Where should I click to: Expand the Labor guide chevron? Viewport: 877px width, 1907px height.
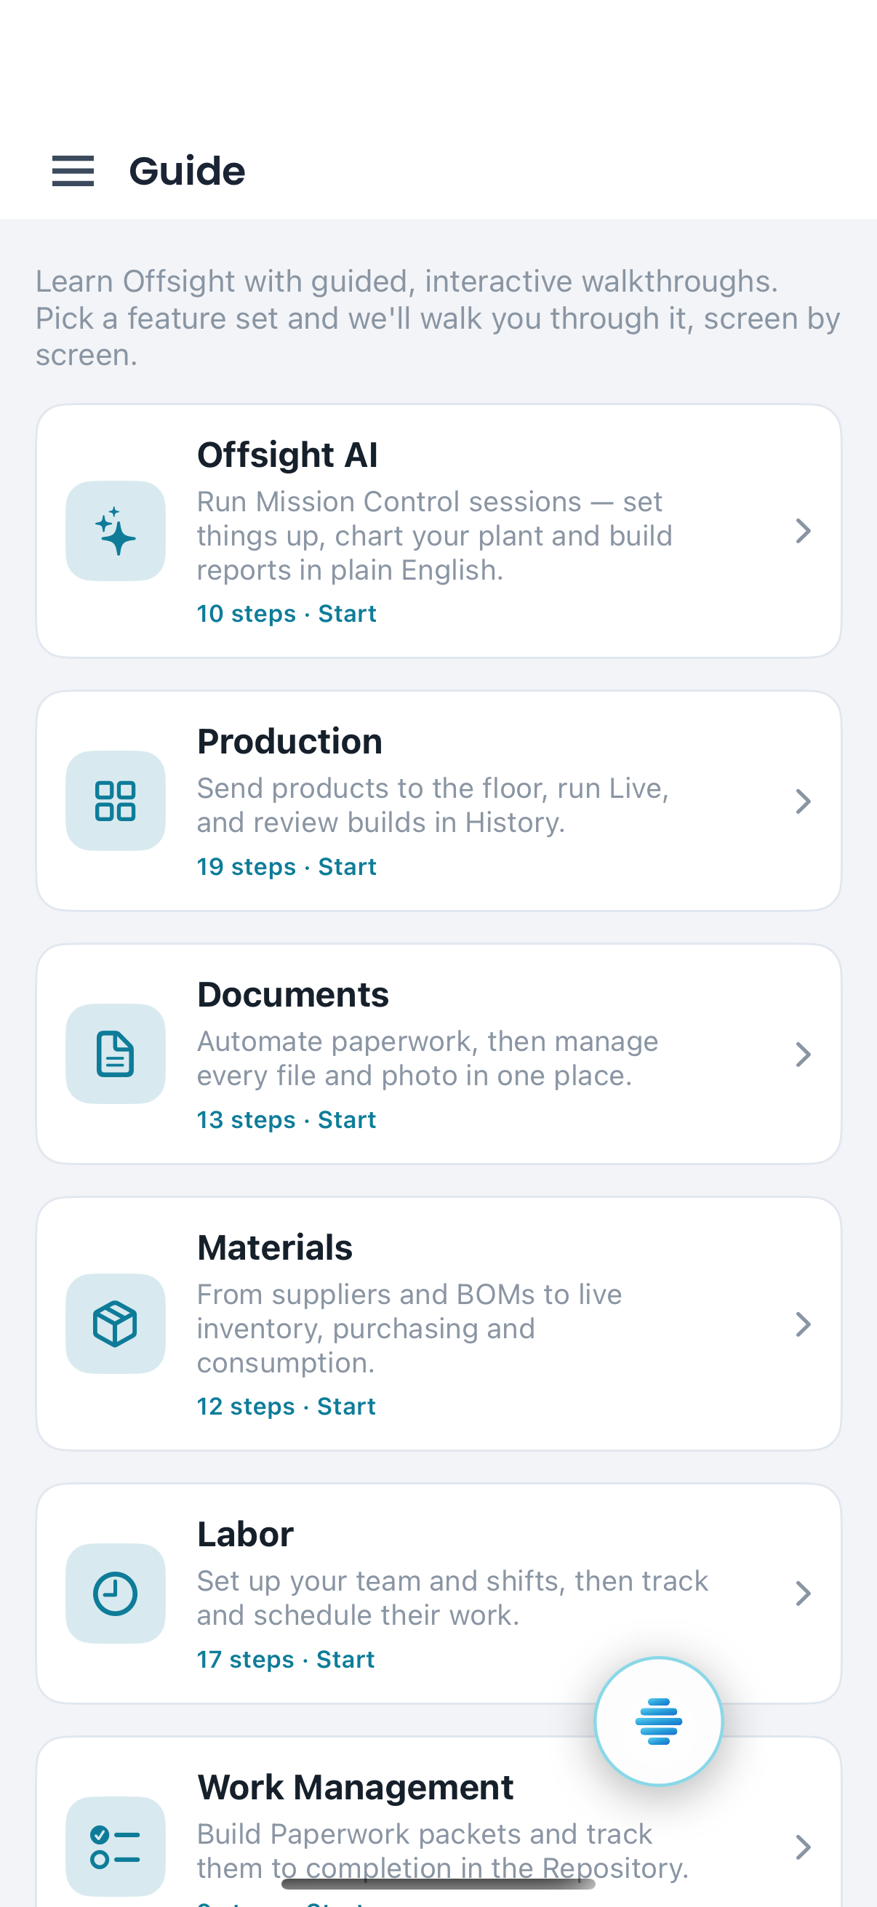click(803, 1593)
